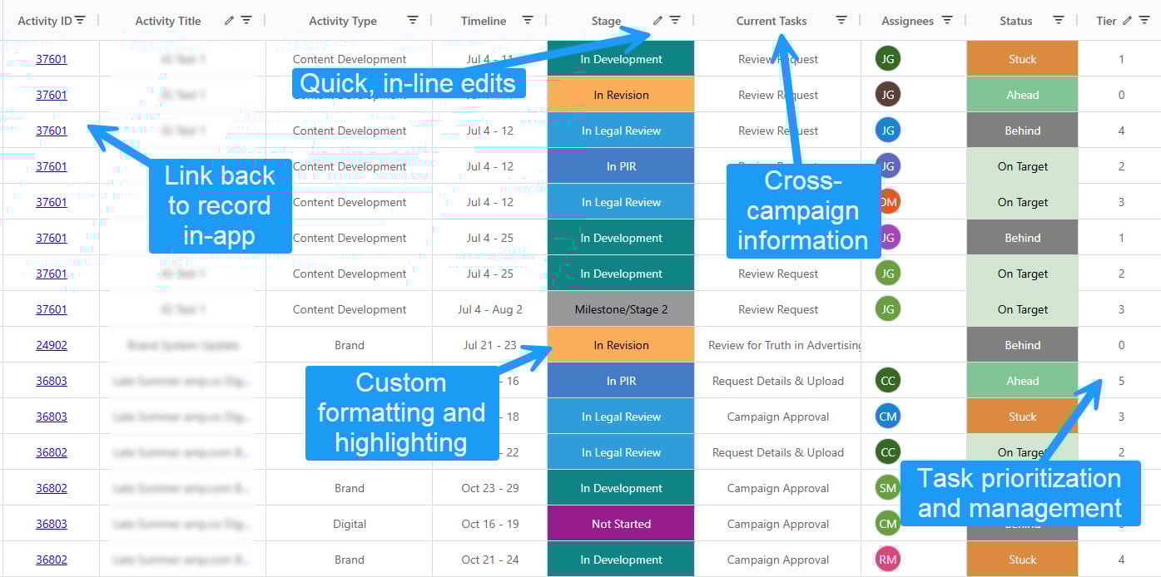Select the Timeline column header label
This screenshot has width=1161, height=577.
(484, 22)
